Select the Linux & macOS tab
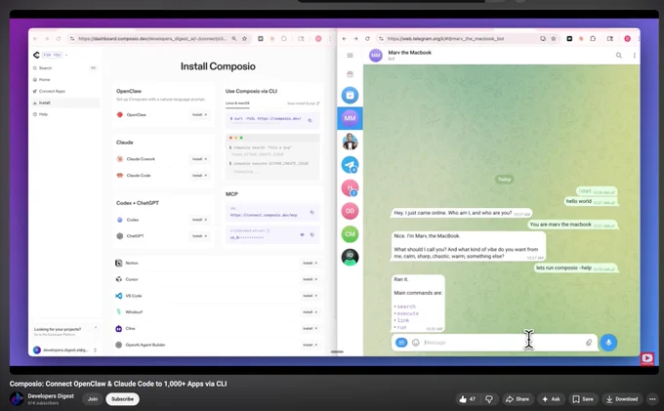The image size is (664, 411). [x=237, y=103]
